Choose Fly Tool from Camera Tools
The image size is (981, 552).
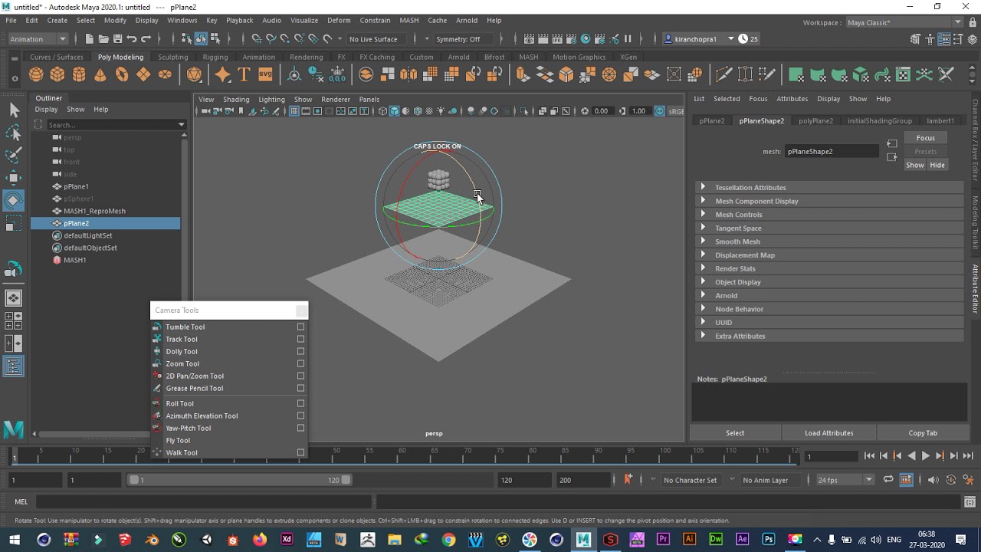click(178, 440)
